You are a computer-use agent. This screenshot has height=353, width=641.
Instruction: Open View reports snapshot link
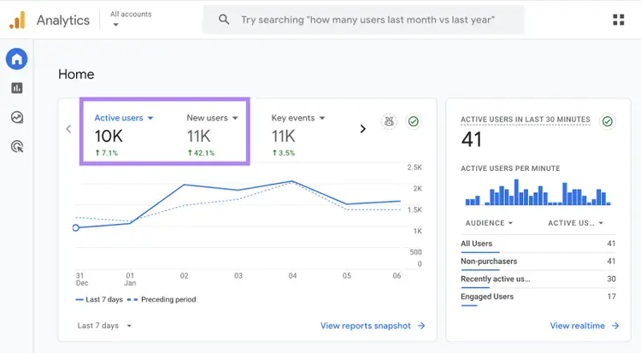(x=366, y=326)
